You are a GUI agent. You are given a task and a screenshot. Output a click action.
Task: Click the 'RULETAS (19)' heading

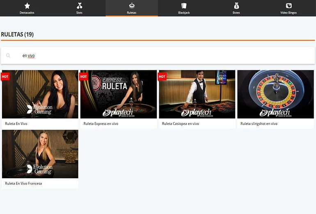click(17, 34)
